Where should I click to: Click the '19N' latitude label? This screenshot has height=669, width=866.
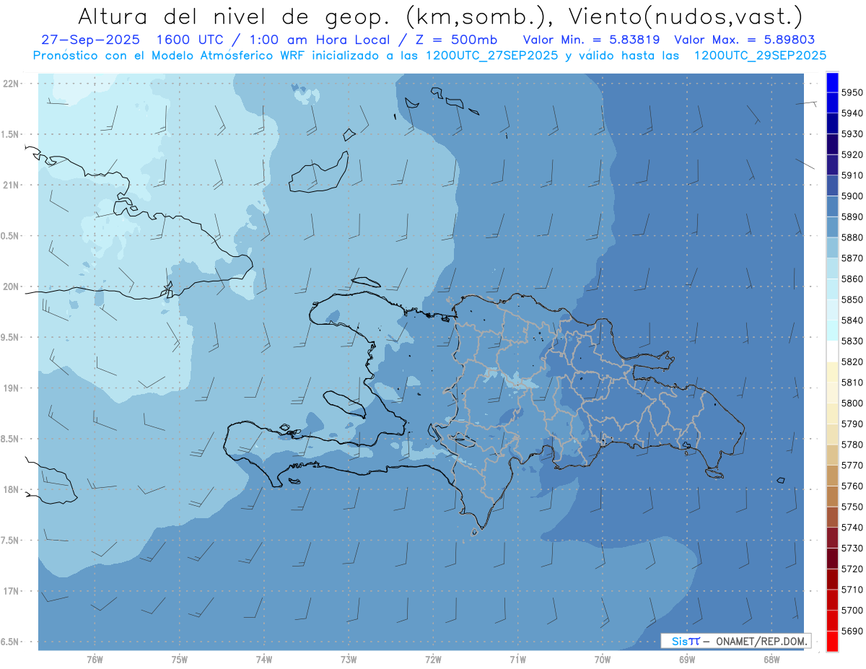pos(11,388)
